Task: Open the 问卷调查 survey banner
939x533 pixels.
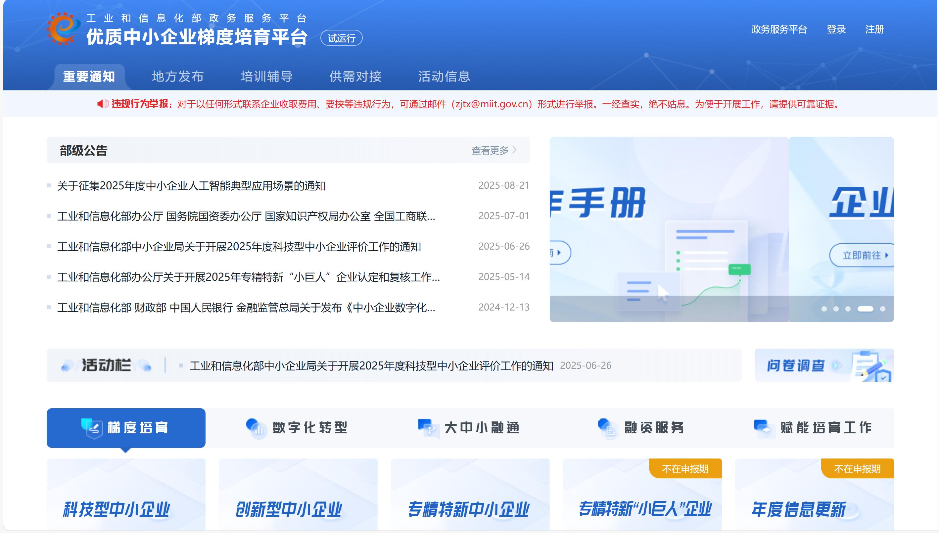Action: 824,365
